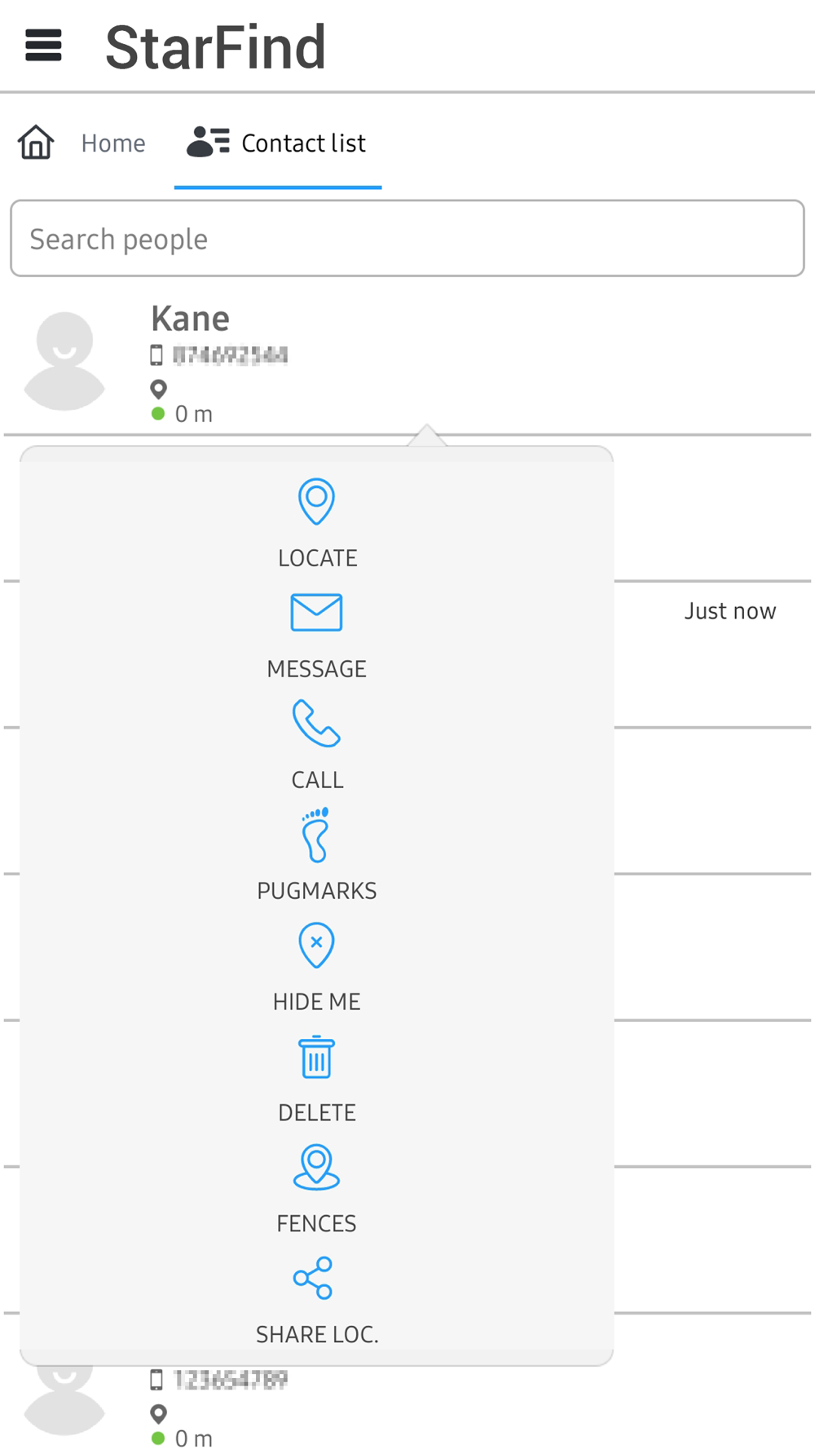Click the MESSAGE label
This screenshot has width=815, height=1449.
coord(316,669)
